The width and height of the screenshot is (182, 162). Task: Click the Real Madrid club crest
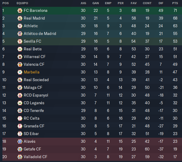point(20,18)
